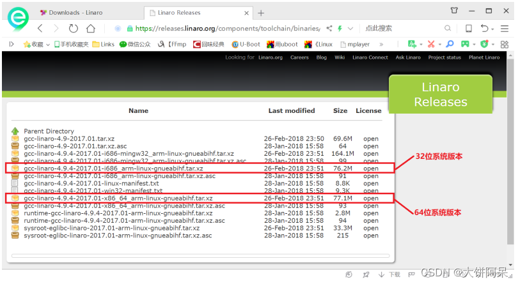Download runtime-gcc-linaro arm-linux-gnueabihf.tar.xz

(x=118, y=213)
